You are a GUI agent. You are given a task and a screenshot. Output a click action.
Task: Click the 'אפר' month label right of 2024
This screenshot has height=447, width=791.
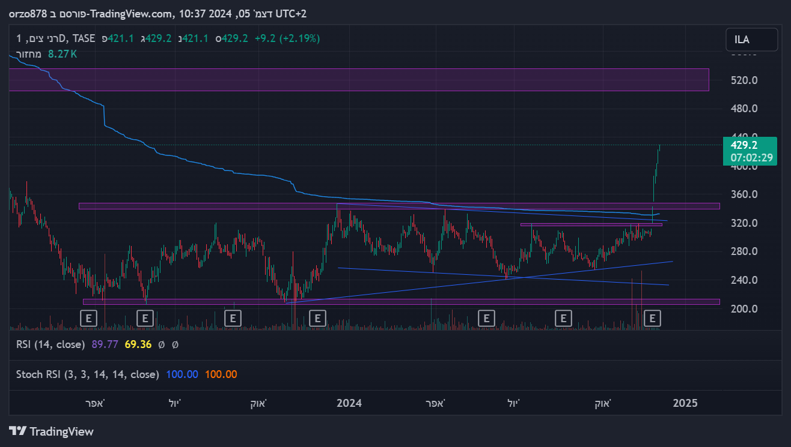tap(434, 403)
